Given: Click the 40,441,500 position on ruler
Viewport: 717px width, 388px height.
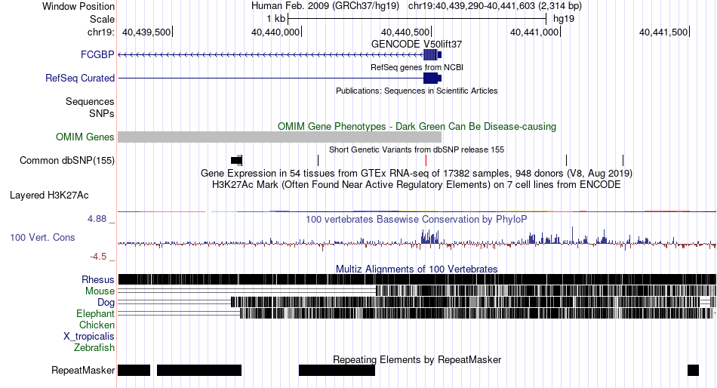Looking at the screenshot, I should (663, 32).
